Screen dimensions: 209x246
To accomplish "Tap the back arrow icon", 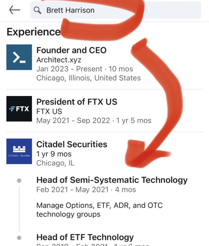I will (15, 10).
